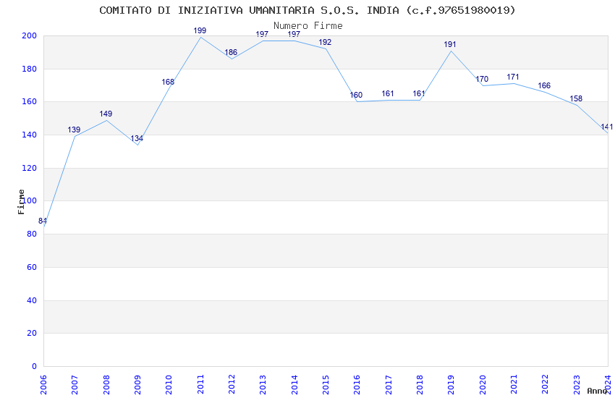
Task: Click the 149 data label for 2008
Action: (x=106, y=114)
